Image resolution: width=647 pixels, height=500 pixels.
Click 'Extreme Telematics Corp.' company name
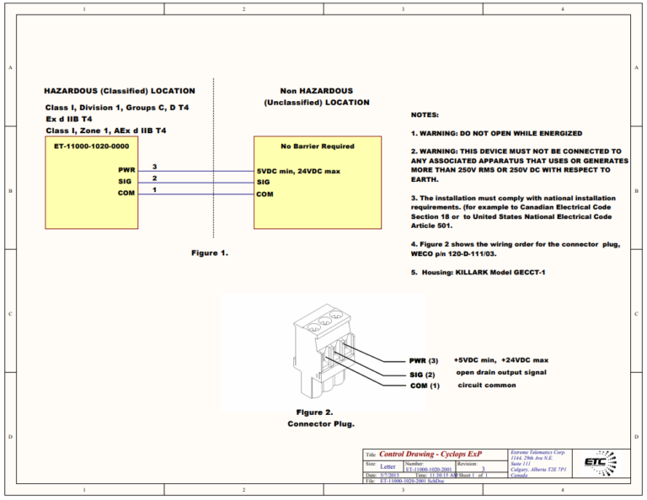coord(538,452)
